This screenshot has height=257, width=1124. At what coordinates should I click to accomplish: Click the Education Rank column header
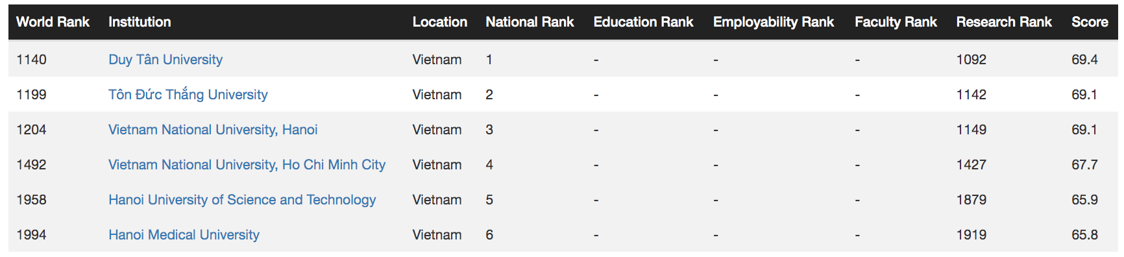[x=643, y=22]
